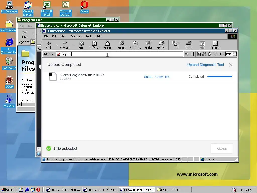Image resolution: width=257 pixels, height=193 pixels.
Task: Click Back button in Program Files window
Action: [24, 34]
